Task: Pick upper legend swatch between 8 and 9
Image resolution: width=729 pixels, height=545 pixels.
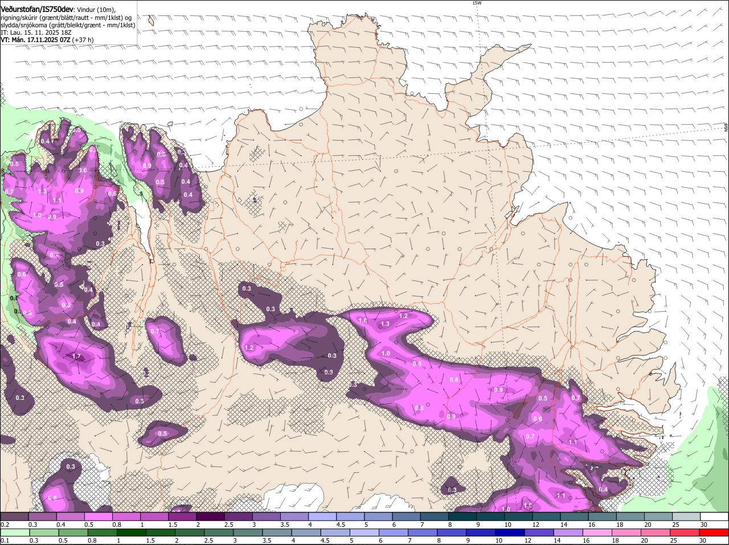Action: (463, 517)
